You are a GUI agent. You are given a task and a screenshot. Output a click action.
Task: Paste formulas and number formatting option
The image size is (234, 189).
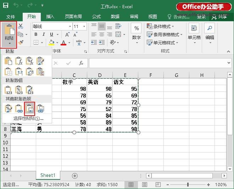coord(29,61)
